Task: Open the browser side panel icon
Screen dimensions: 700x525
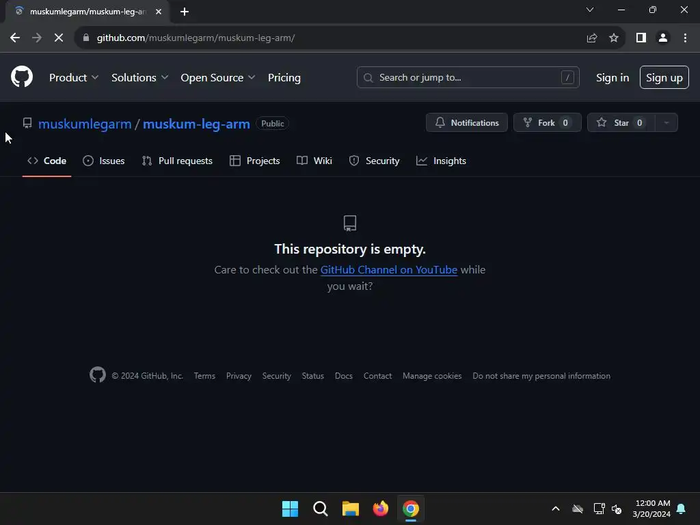Action: click(641, 38)
